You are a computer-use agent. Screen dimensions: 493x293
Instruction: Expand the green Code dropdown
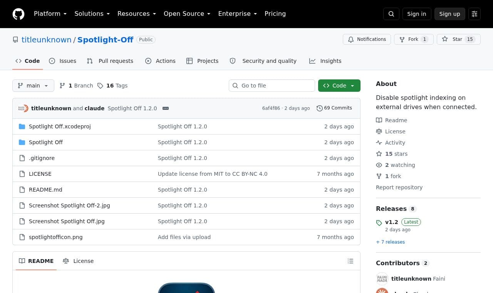pyautogui.click(x=339, y=86)
